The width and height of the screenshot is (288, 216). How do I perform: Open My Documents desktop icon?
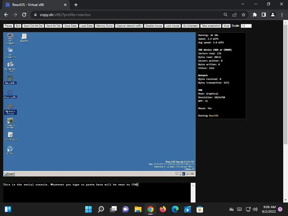tap(10, 53)
